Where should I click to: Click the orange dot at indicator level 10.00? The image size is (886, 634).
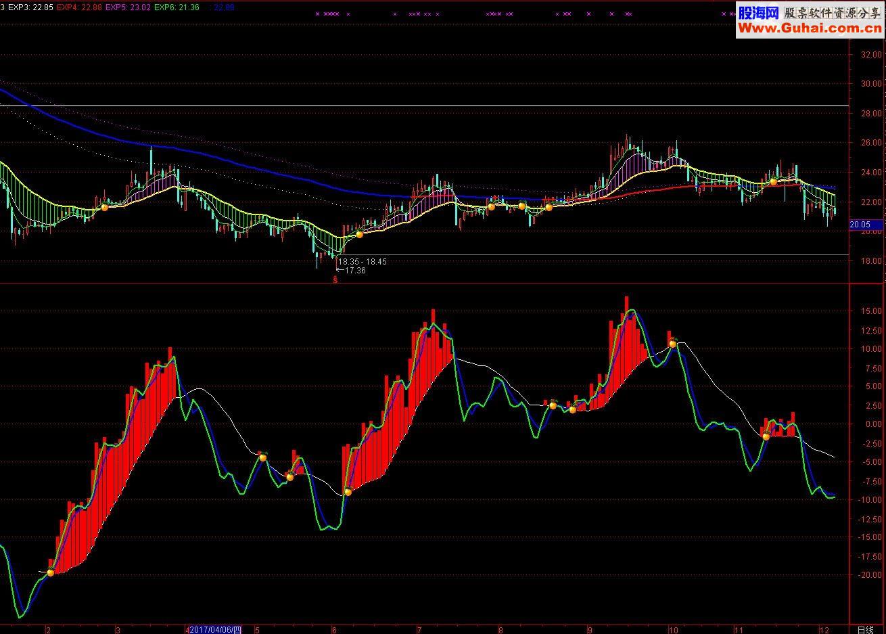pyautogui.click(x=673, y=344)
